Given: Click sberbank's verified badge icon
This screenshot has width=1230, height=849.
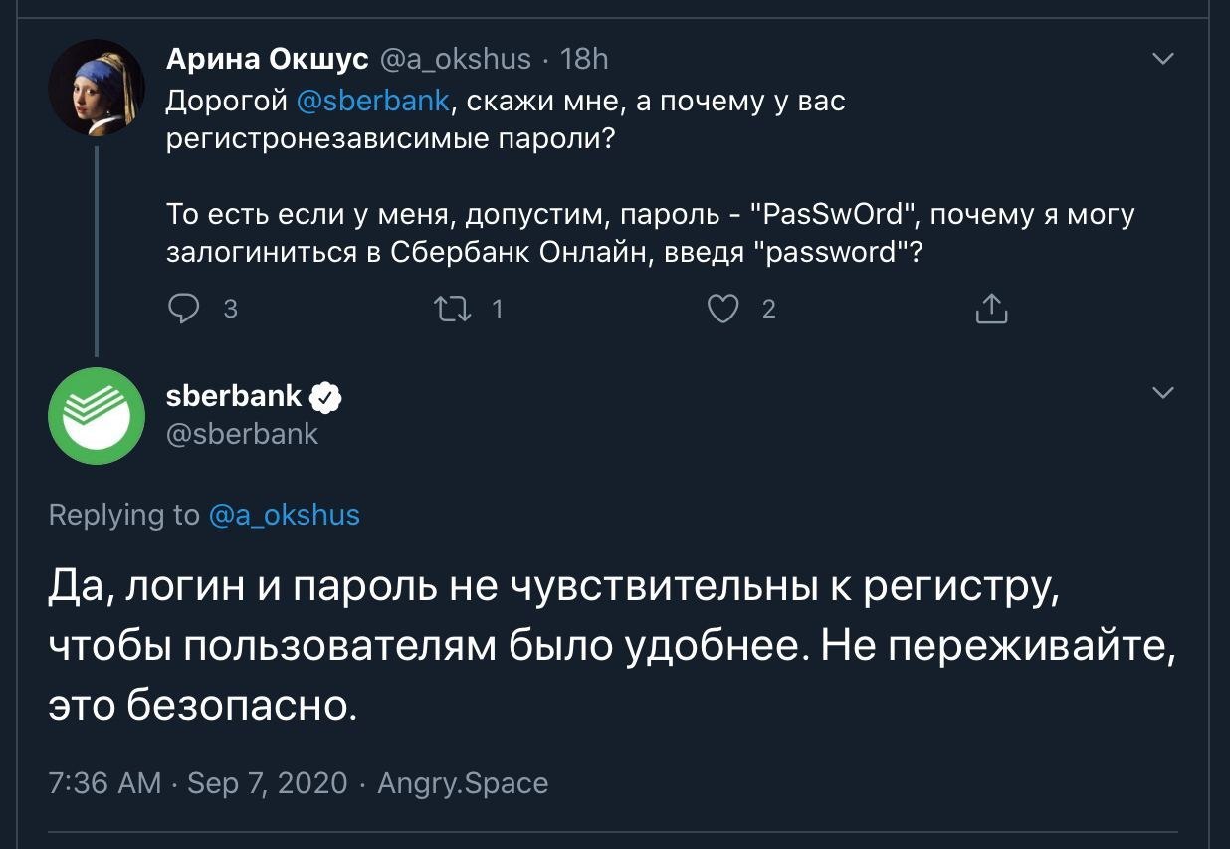Looking at the screenshot, I should 326,398.
